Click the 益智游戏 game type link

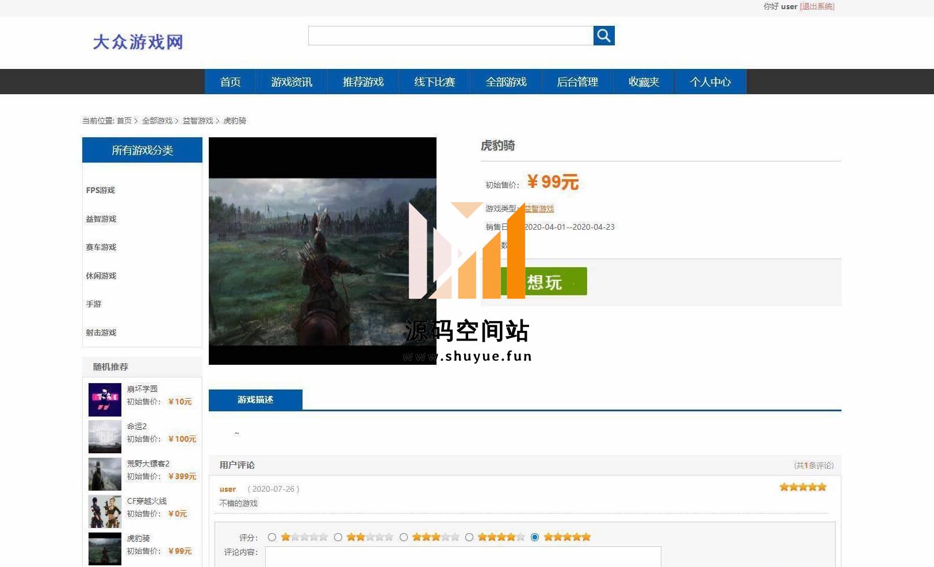(539, 209)
